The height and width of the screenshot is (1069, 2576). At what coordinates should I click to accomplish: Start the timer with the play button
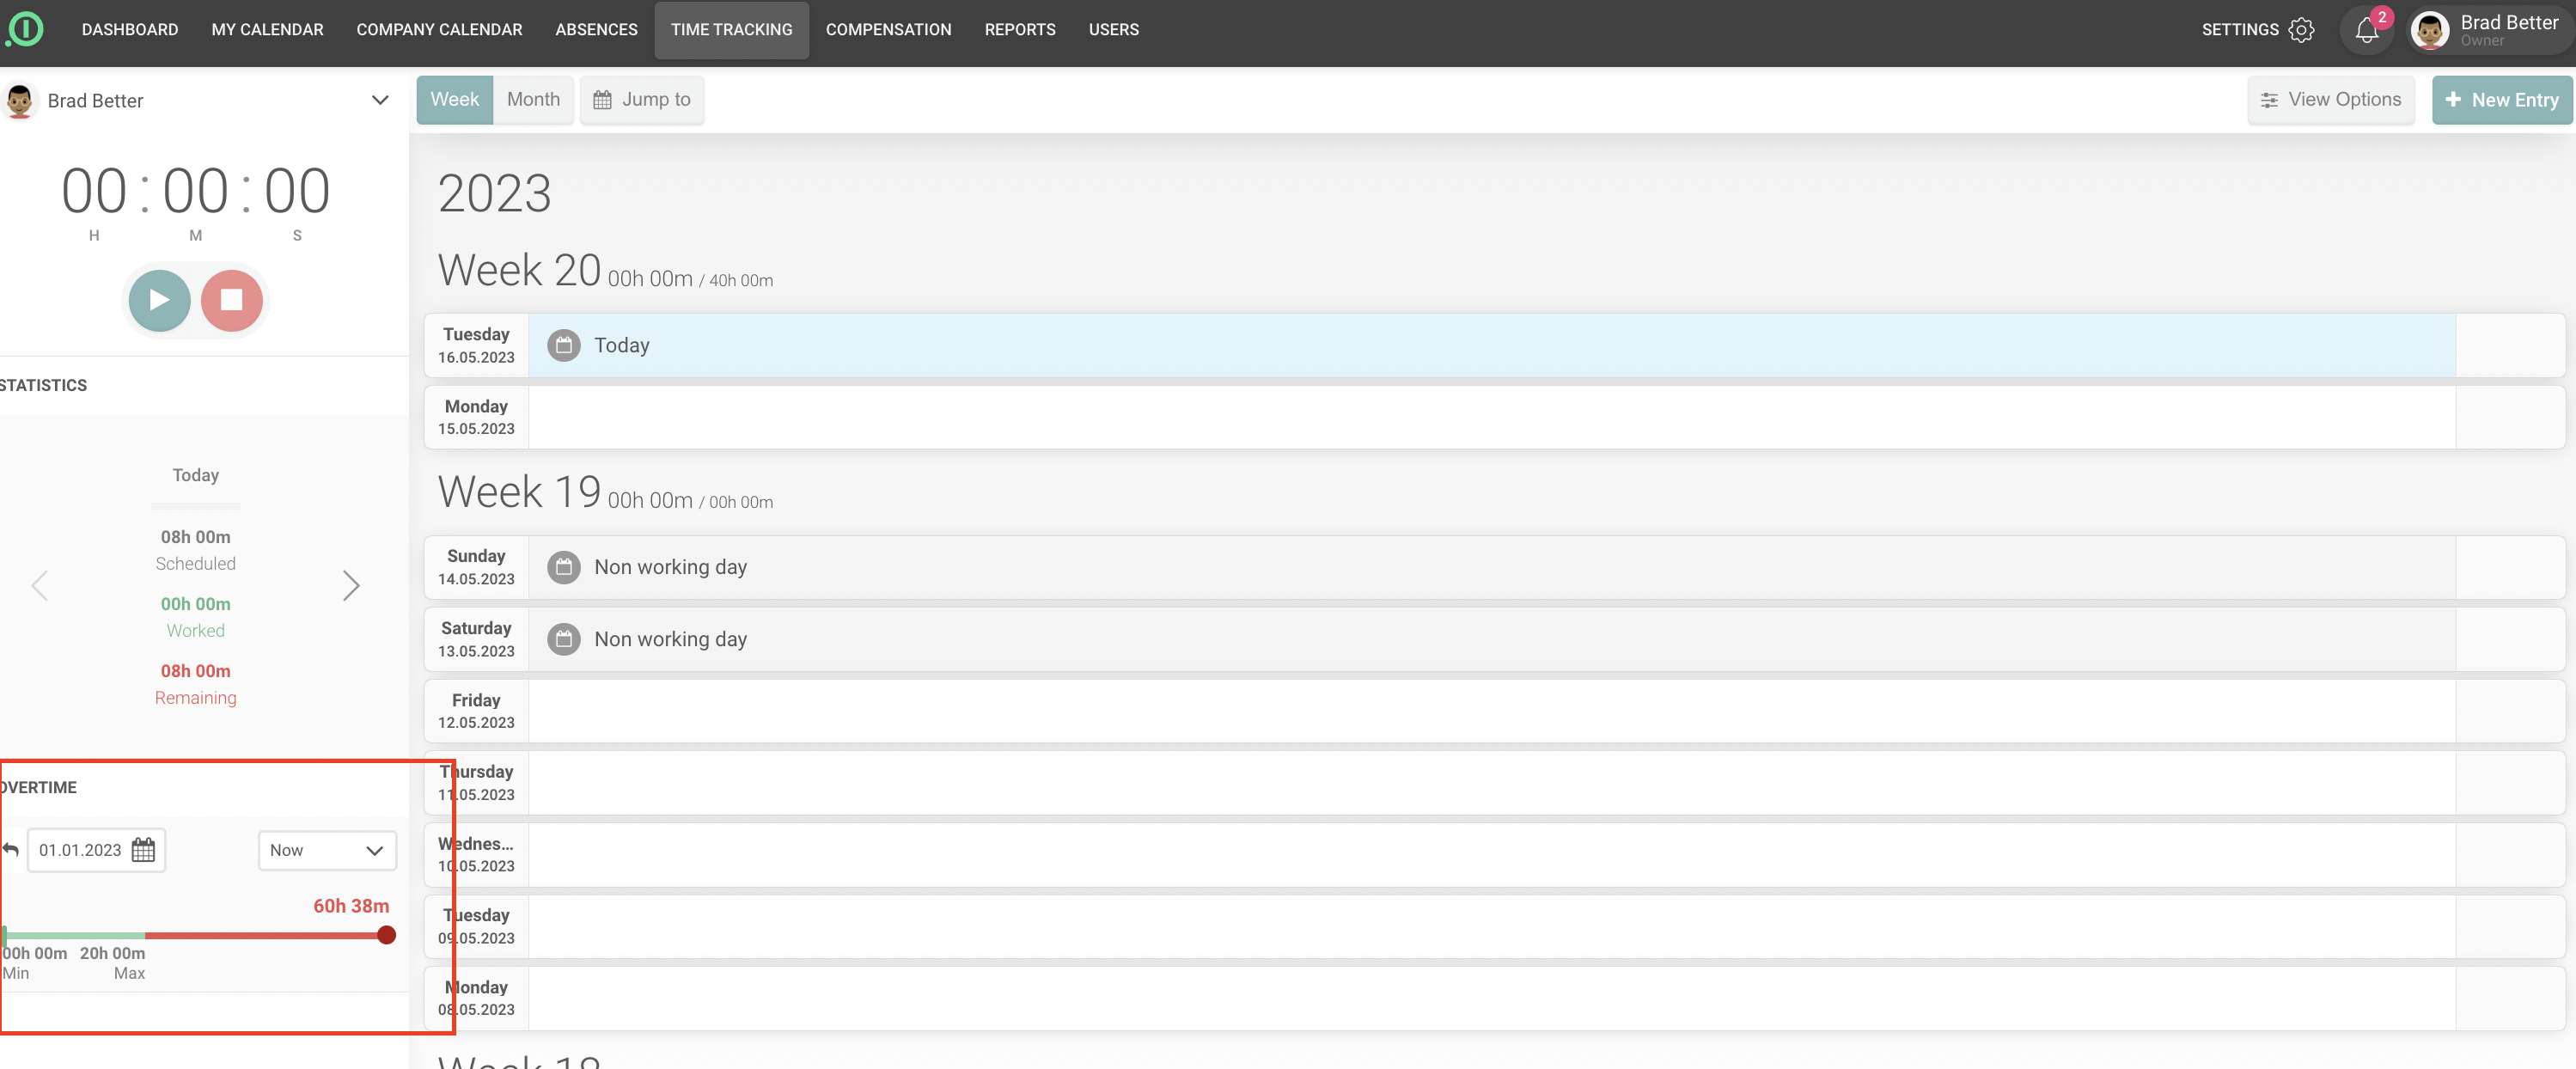[159, 300]
